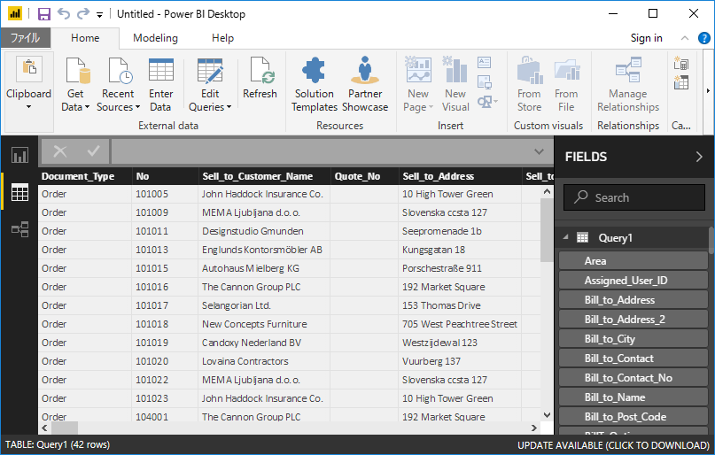
Task: Open the Edit Queries button
Action: (210, 85)
